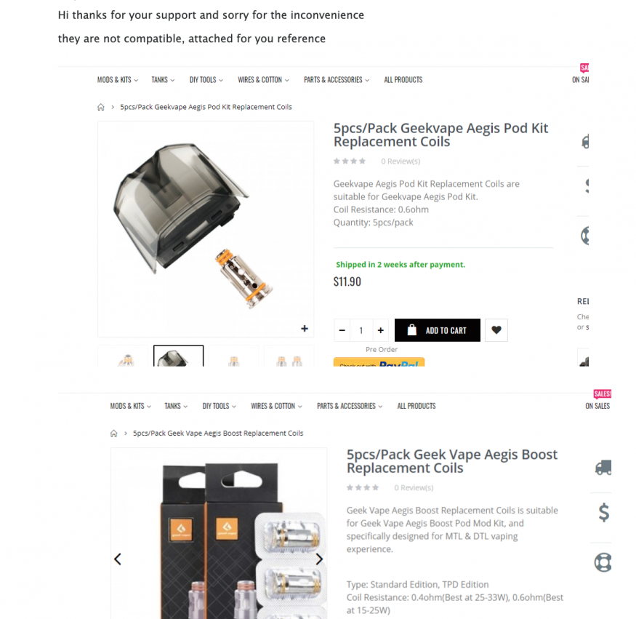This screenshot has width=636, height=619.
Task: Expand upper MODS & KITS dropdown
Action: pos(118,80)
